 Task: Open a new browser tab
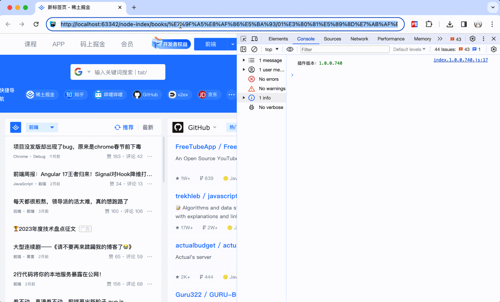pyautogui.click(x=134, y=7)
